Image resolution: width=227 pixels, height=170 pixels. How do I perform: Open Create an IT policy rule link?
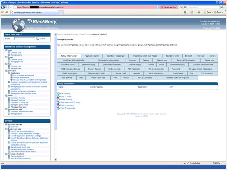[x=20, y=102]
